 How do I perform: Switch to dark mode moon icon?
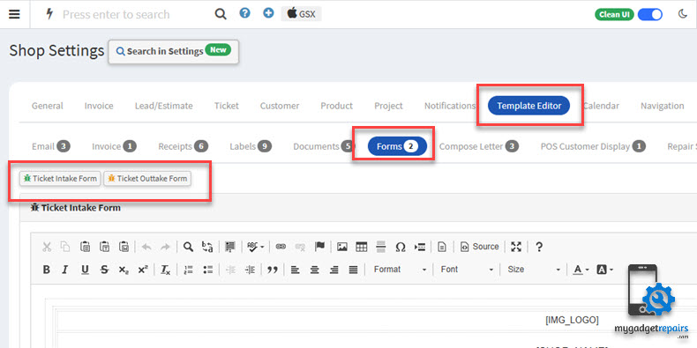tap(683, 14)
